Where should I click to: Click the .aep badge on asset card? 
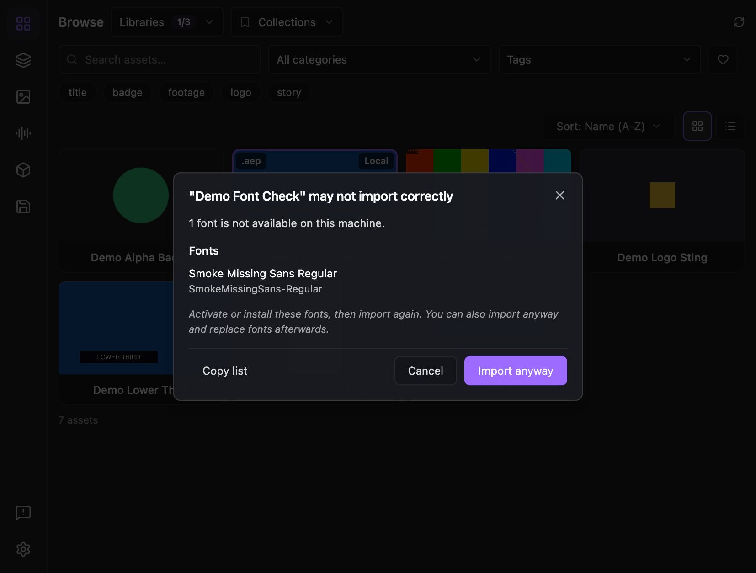251,161
